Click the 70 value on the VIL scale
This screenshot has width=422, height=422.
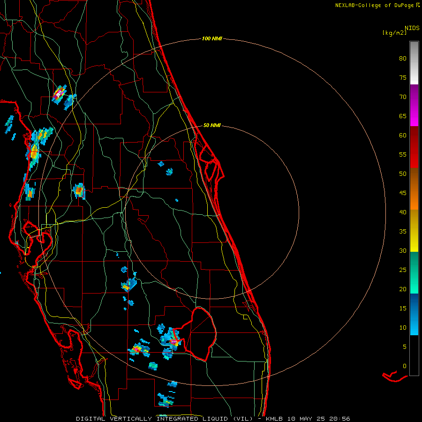[x=403, y=97]
